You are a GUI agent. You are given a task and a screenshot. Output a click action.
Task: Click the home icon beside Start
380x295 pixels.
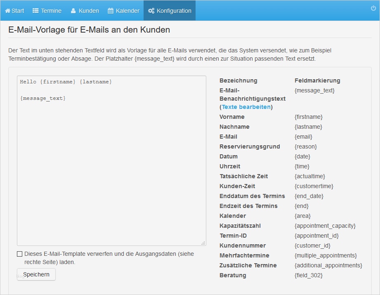tap(7, 11)
